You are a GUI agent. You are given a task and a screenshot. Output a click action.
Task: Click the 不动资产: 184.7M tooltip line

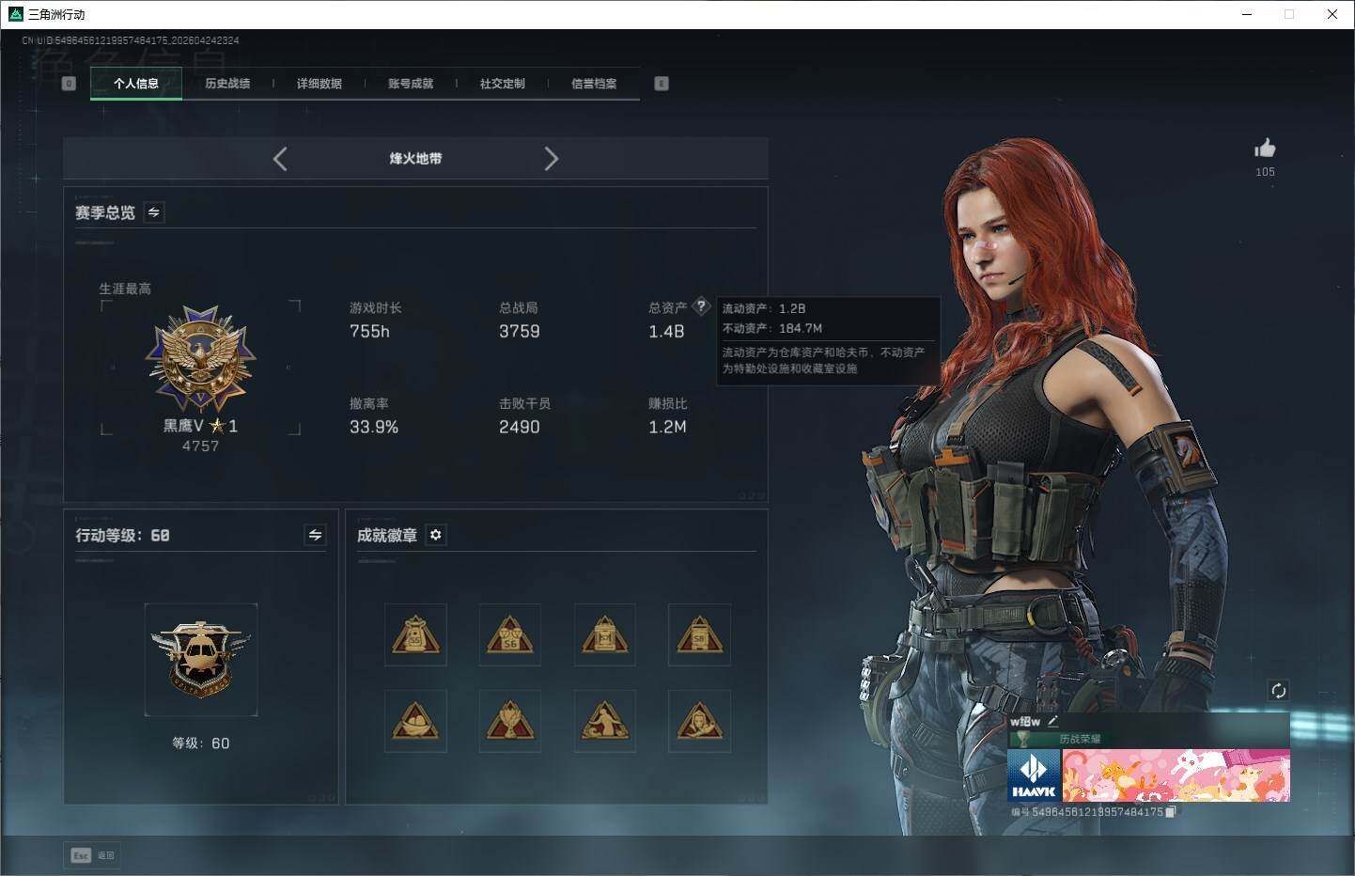772,328
